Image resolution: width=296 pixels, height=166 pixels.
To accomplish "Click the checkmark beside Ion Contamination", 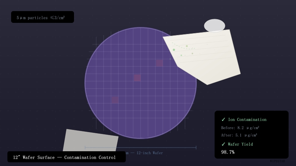I will [x=223, y=120].
